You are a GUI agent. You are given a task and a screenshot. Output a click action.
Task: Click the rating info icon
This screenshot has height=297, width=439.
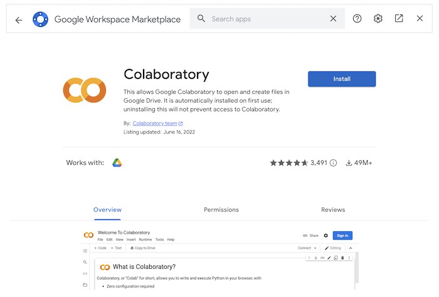coord(333,163)
